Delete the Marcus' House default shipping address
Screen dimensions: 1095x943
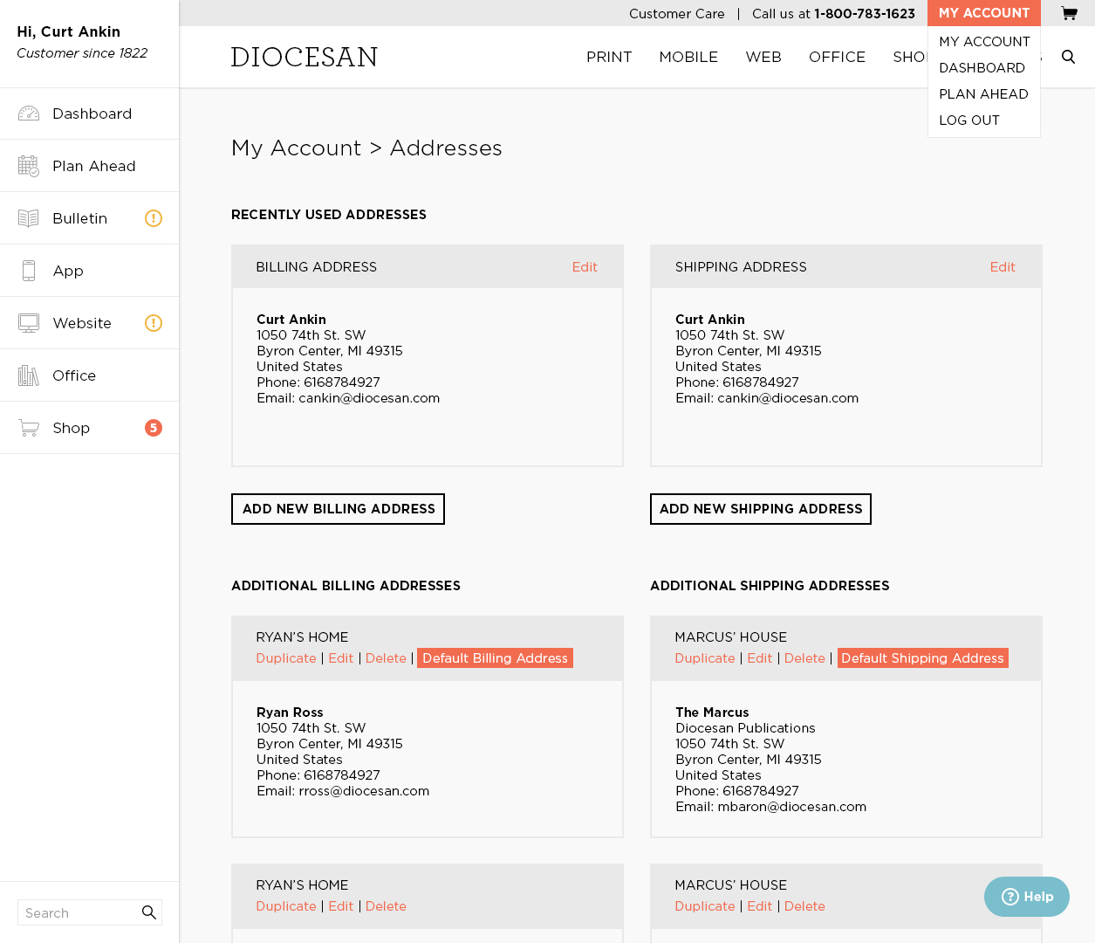pos(804,658)
